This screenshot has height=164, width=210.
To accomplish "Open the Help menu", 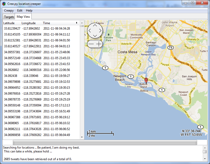I will [29, 11].
